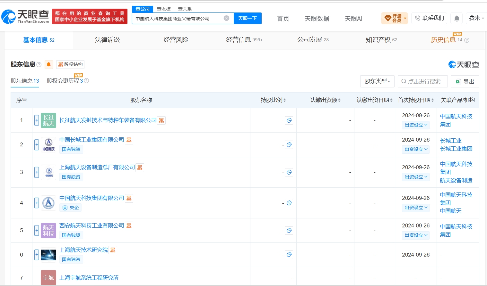Click the orange alert bell beside 股东信息
Image resolution: width=487 pixels, height=286 pixels.
pyautogui.click(x=49, y=64)
